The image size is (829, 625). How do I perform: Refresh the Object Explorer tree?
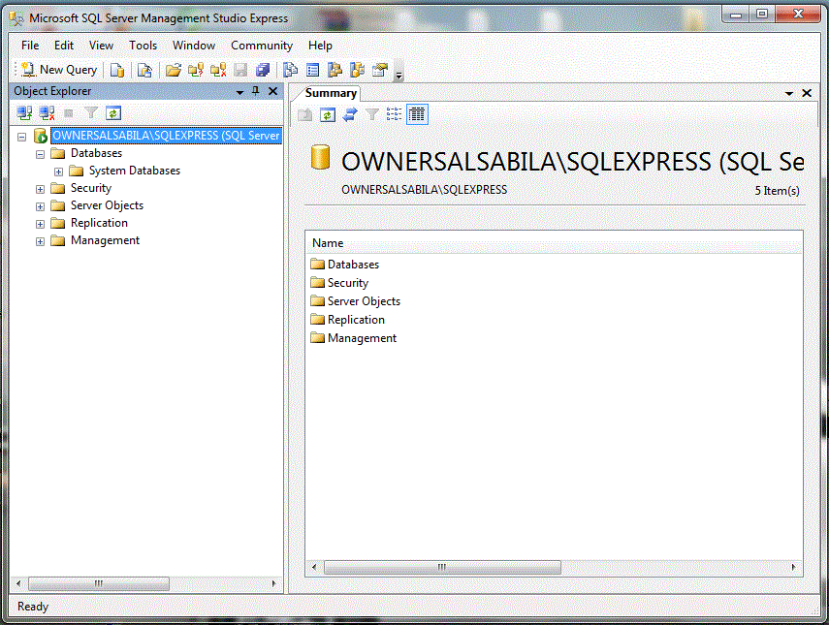[x=113, y=113]
